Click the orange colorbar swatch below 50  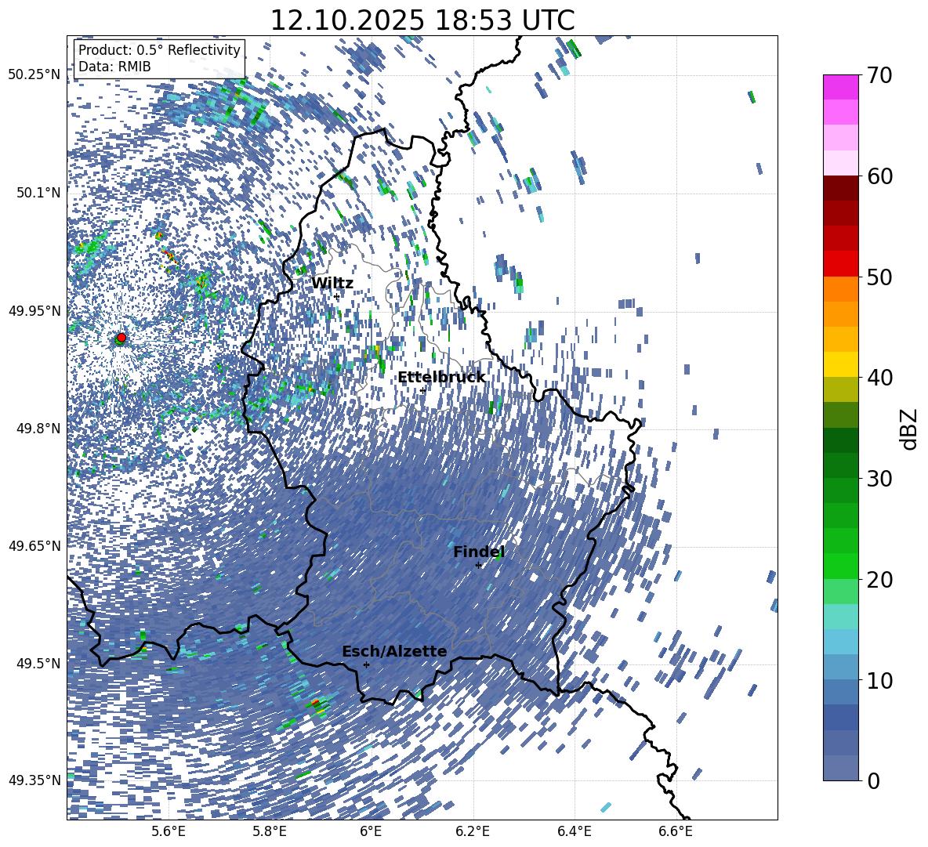pos(840,289)
